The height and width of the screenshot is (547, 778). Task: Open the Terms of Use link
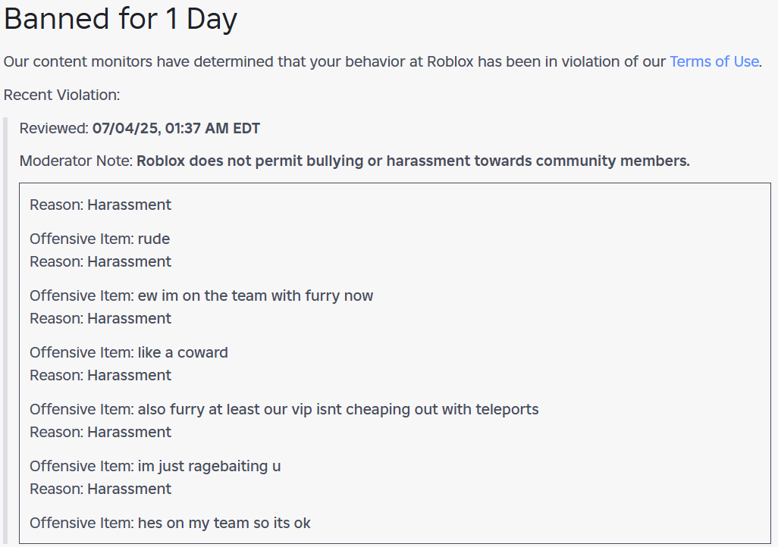[714, 61]
